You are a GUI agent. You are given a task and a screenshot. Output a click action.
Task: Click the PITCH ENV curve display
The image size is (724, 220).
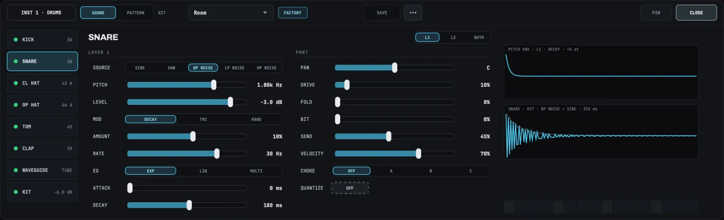601,72
